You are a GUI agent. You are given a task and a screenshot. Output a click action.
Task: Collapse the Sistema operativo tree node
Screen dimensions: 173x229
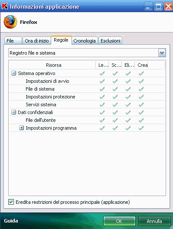coord(13,73)
